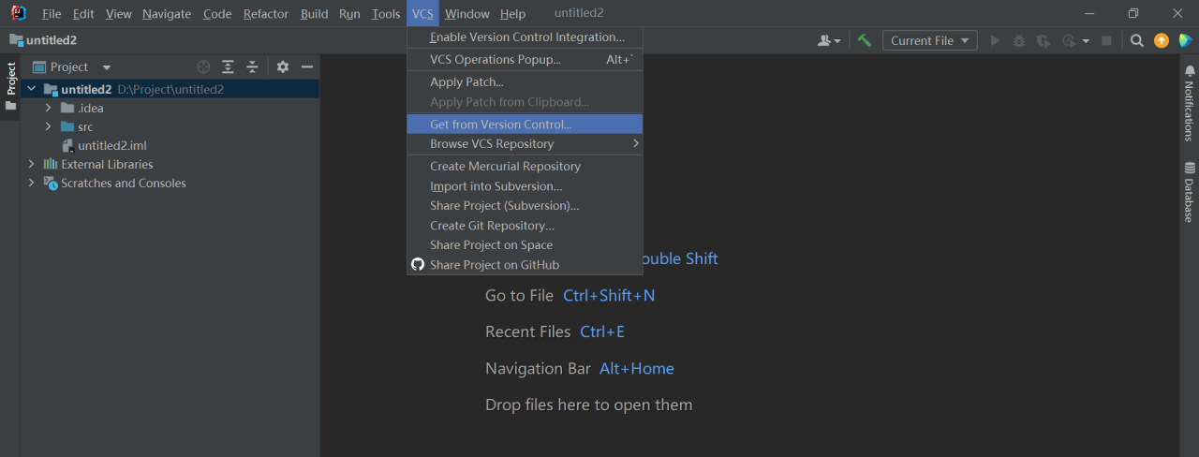This screenshot has width=1199, height=457.
Task: Click the green Build Project hammer icon
Action: tap(865, 40)
